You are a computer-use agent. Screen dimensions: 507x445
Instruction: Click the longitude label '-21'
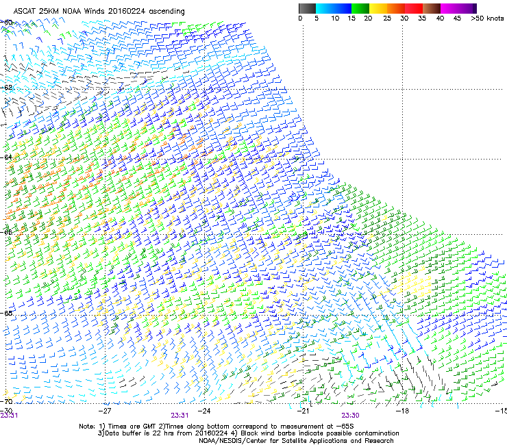coord(303,411)
